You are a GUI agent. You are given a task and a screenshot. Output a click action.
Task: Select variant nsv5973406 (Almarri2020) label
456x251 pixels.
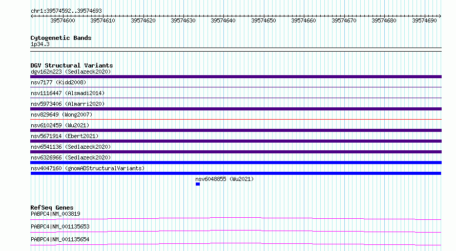coord(68,104)
